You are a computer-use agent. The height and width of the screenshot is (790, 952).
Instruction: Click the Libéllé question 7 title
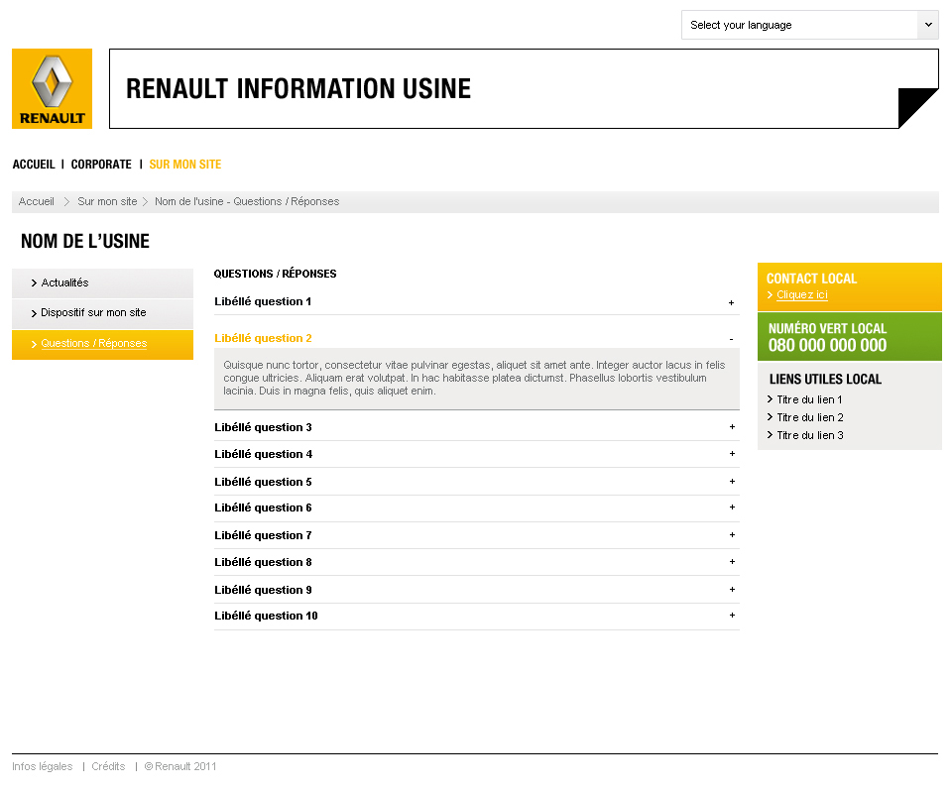pyautogui.click(x=263, y=535)
